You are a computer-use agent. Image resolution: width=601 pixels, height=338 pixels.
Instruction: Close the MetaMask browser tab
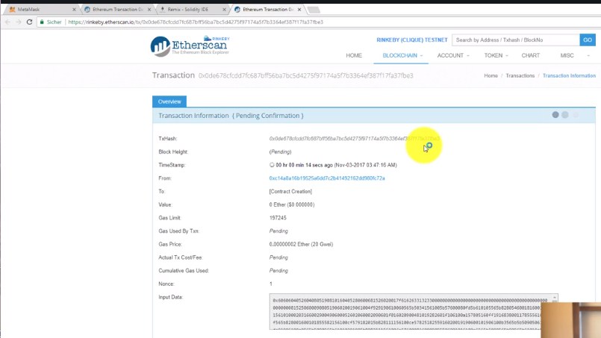click(74, 10)
